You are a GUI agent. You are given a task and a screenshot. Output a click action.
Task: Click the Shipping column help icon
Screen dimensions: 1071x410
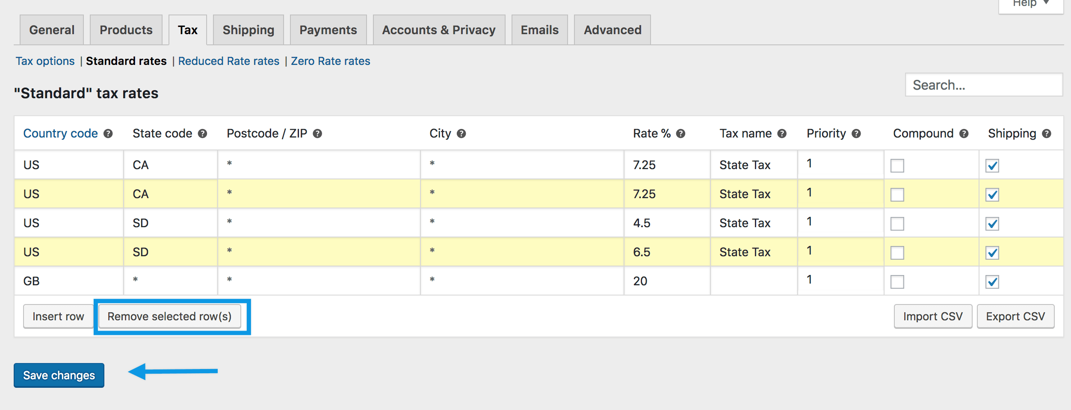(x=1046, y=134)
